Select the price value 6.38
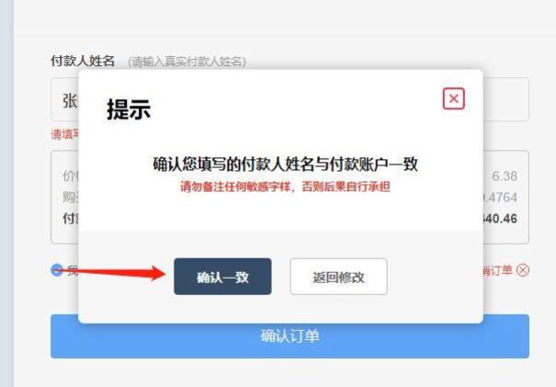 click(x=505, y=176)
